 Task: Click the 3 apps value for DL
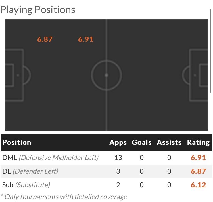click(x=118, y=171)
